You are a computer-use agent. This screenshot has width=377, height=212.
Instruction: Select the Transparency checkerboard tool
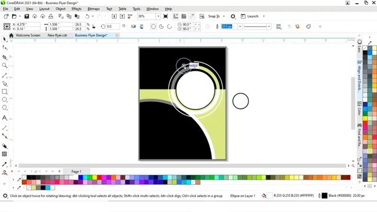coord(4,154)
